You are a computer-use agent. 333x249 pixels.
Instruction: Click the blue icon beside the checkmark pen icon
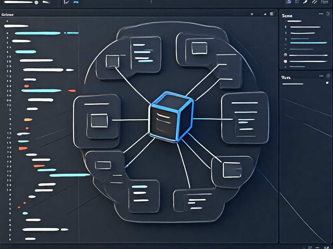pos(76,2)
